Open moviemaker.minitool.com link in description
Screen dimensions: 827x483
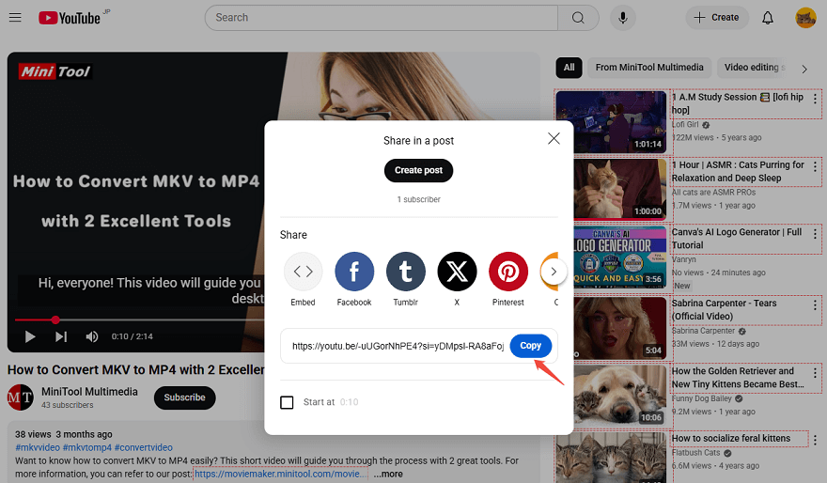(281, 474)
